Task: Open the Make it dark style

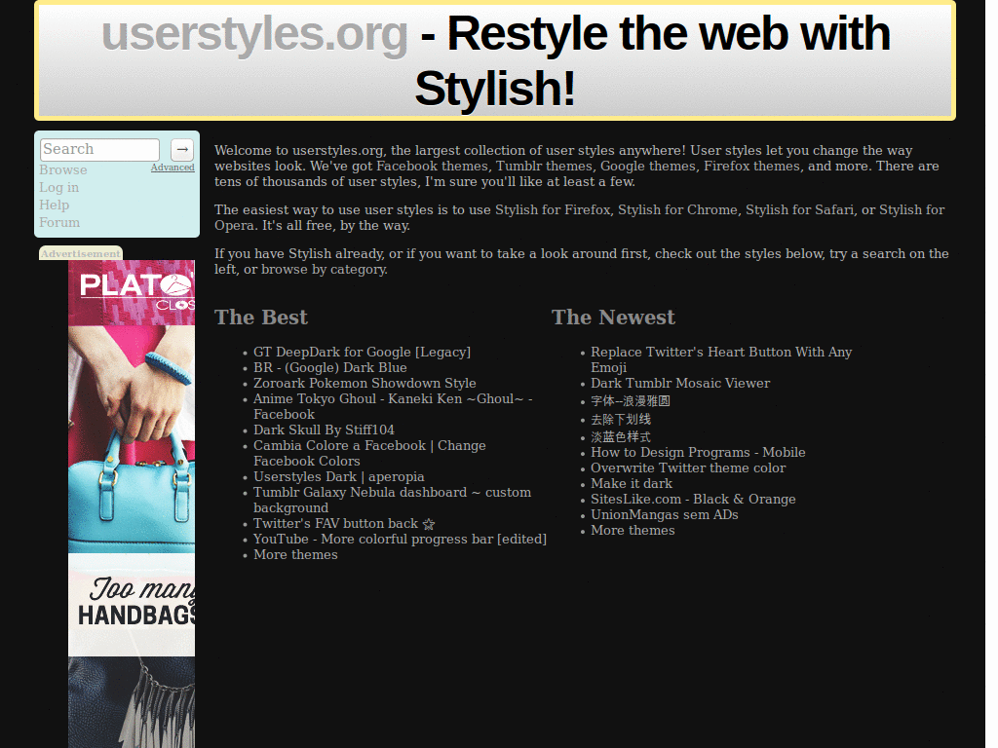Action: coord(632,484)
